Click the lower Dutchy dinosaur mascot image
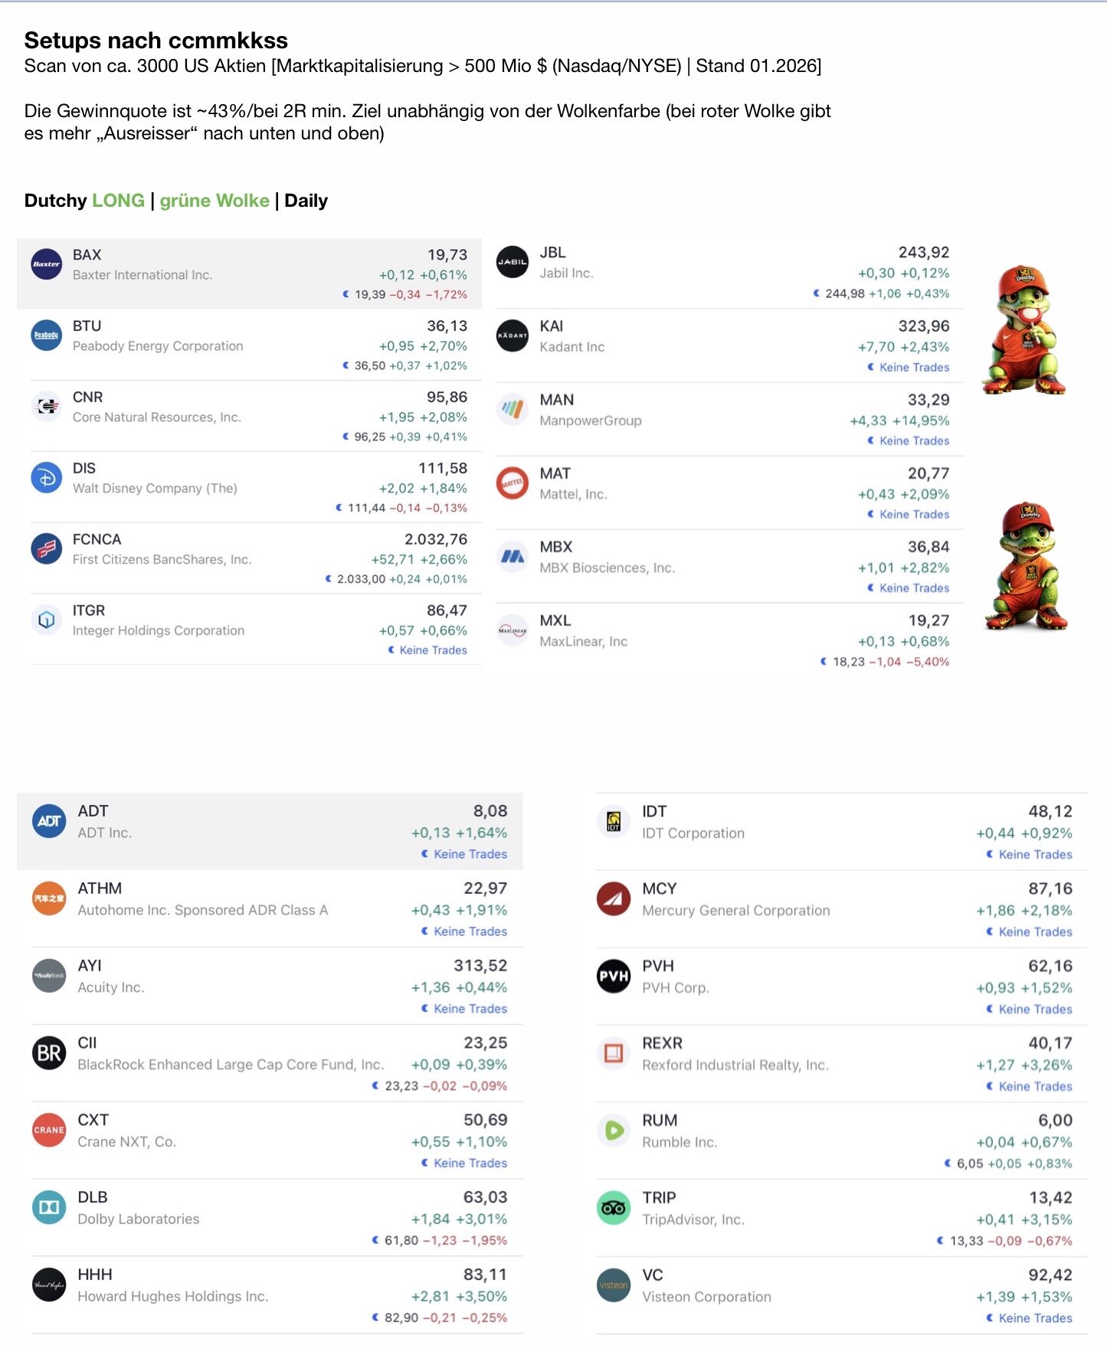The image size is (1107, 1352). click(x=1029, y=567)
